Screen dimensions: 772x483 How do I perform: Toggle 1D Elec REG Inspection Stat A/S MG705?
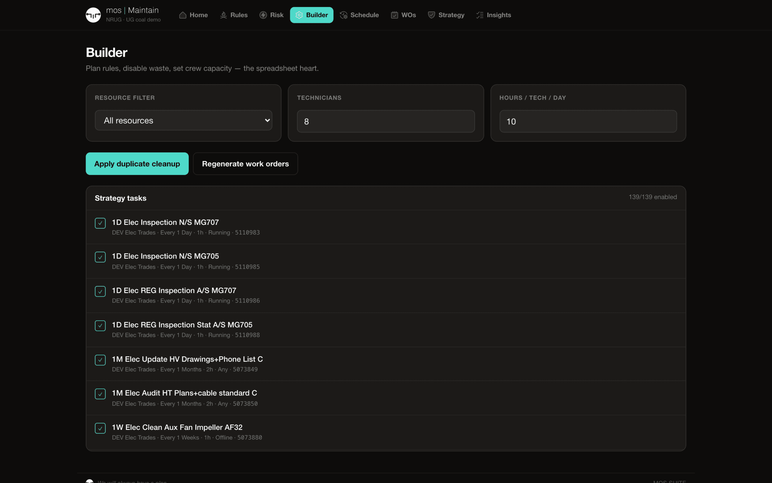[100, 326]
